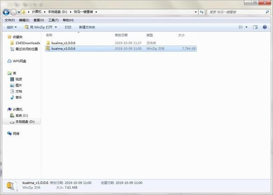
Task: Click the WinZip archive icon in file list
Action: 48,49
